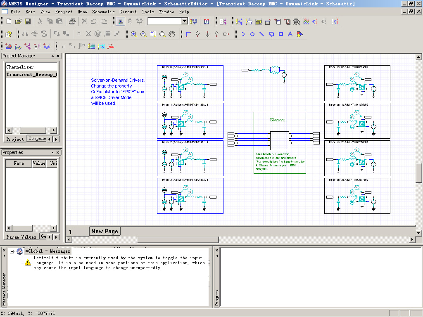The width and height of the screenshot is (423, 317).
Task: Click the Value column header
Action: click(x=39, y=163)
